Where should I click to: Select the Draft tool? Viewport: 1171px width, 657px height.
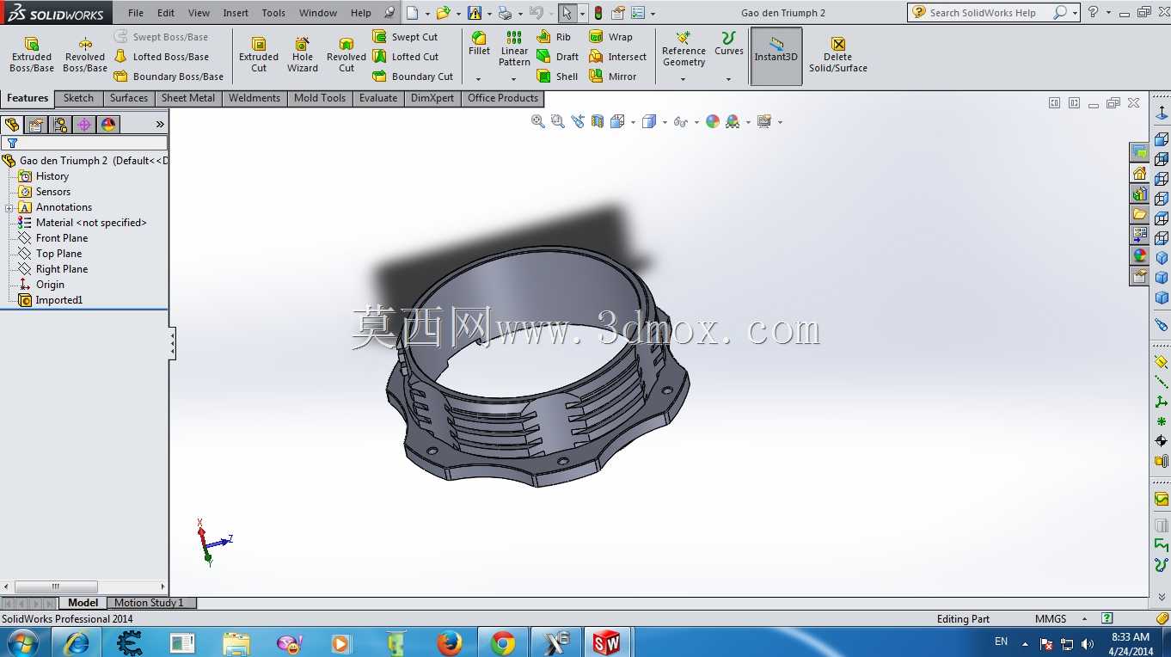(557, 57)
